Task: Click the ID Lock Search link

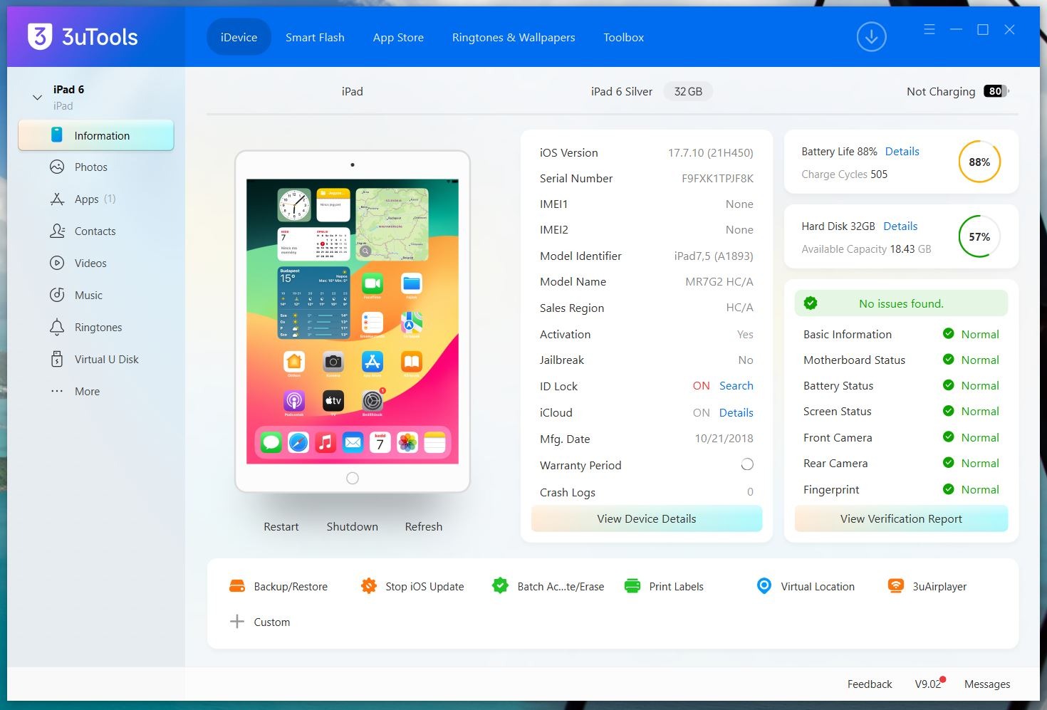Action: [736, 386]
